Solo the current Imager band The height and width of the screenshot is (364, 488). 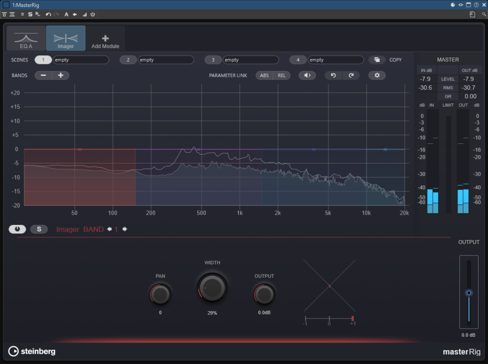pyautogui.click(x=39, y=229)
